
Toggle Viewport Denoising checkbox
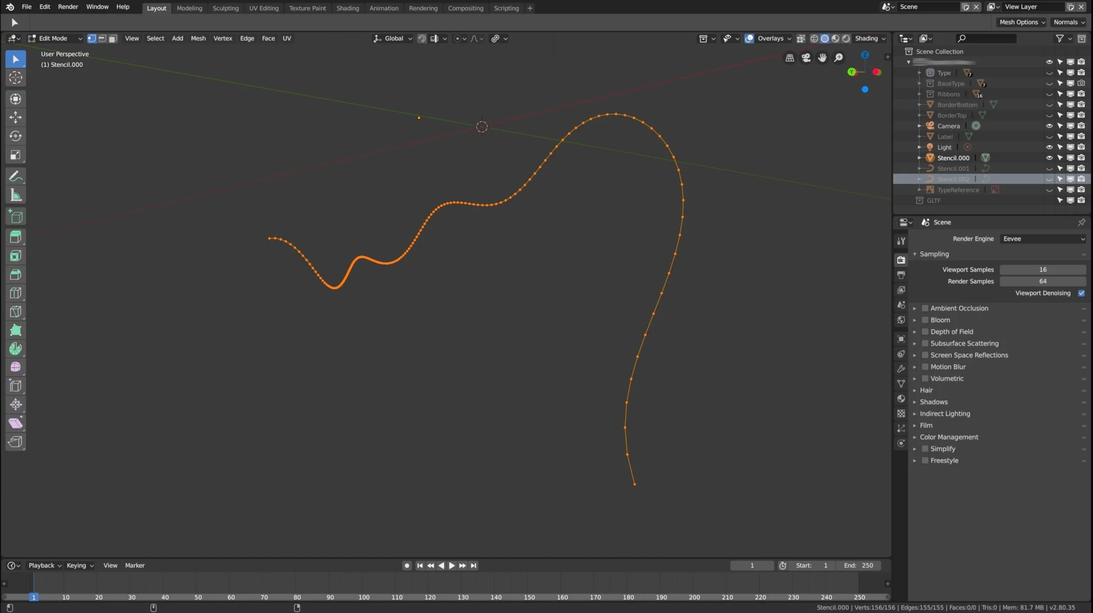tap(1081, 293)
